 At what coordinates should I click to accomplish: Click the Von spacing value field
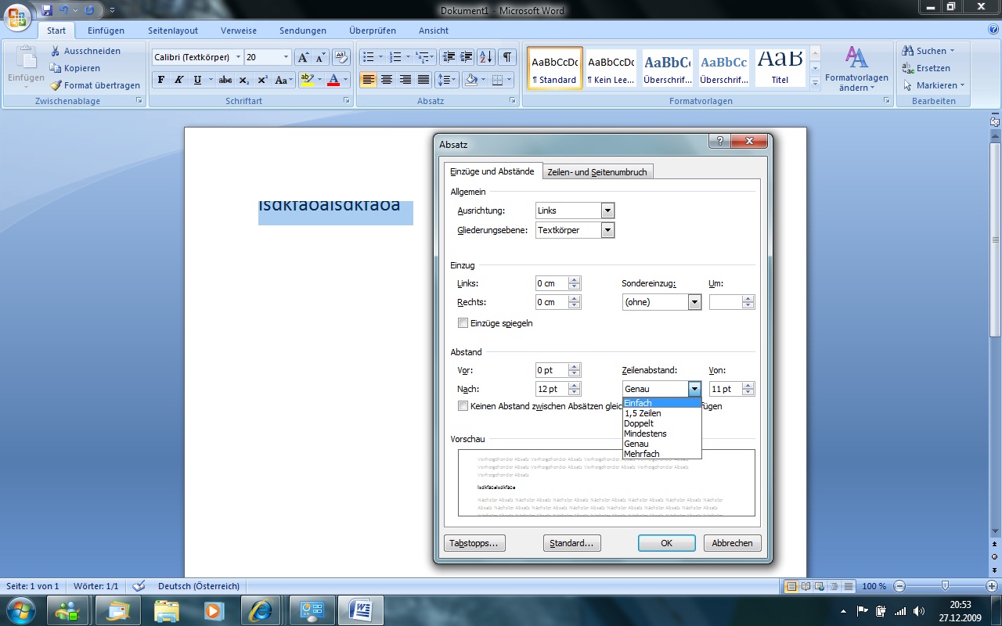coord(725,389)
